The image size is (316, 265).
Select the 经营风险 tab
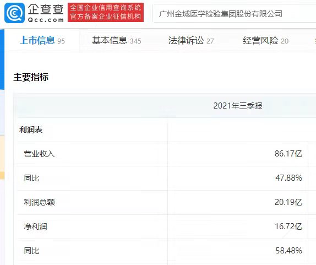(265, 41)
